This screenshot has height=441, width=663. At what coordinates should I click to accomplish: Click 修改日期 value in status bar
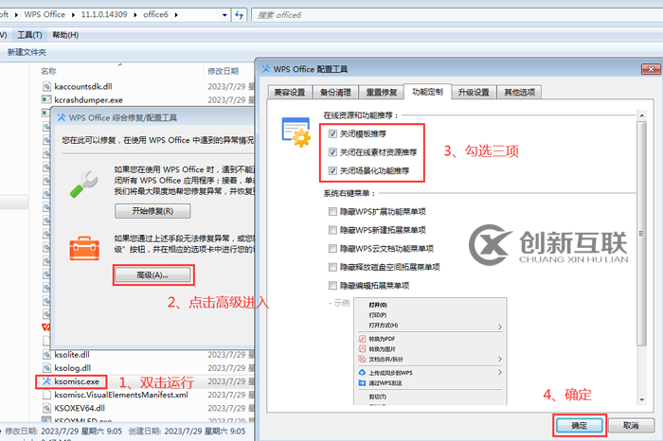[x=81, y=432]
